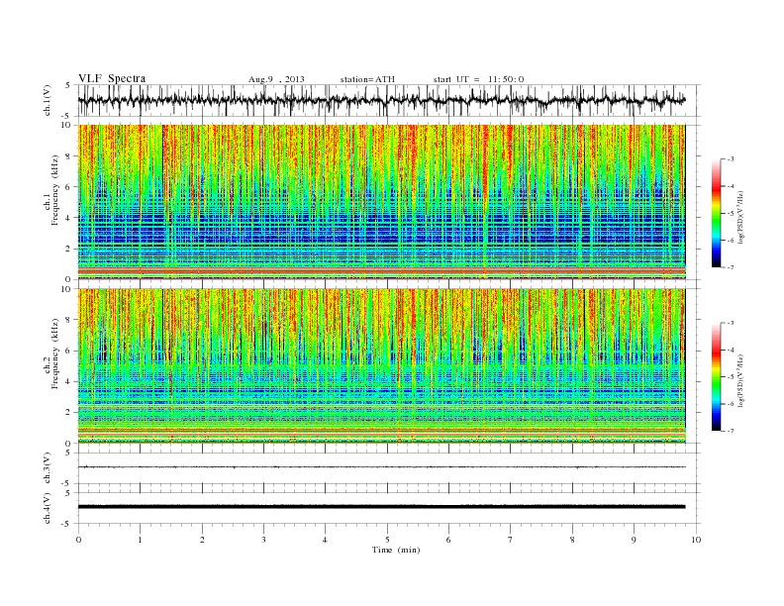
Task: Click the ch.1 spectrogram color scale bar
Action: (x=716, y=213)
